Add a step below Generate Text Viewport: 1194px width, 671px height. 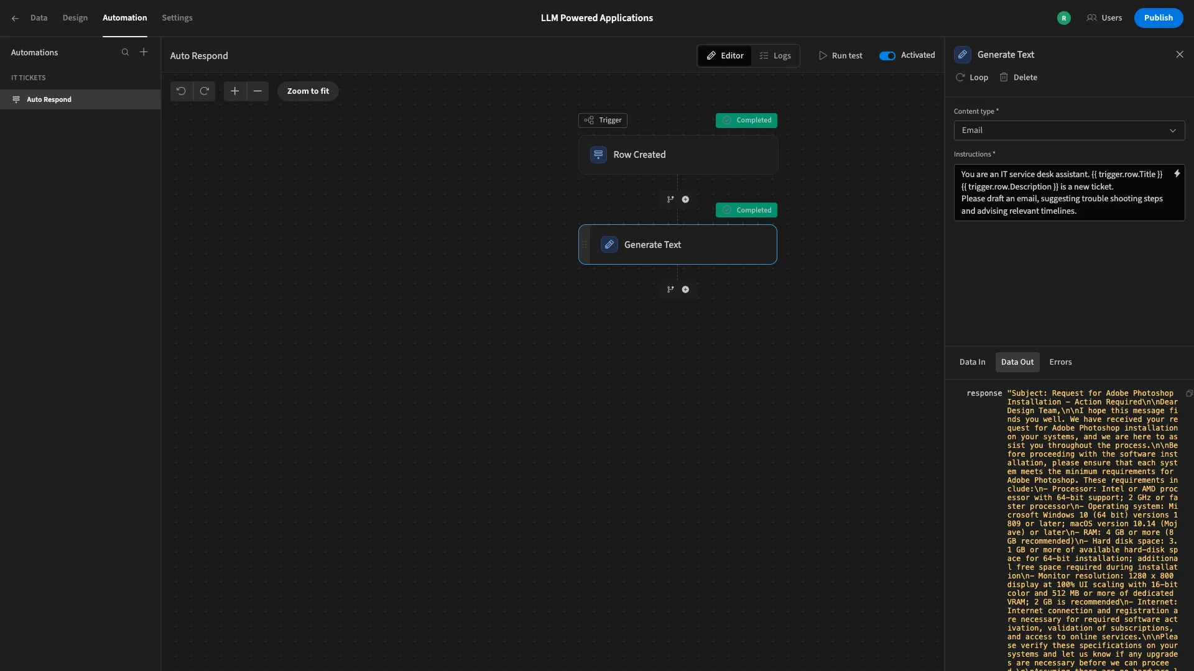click(685, 290)
